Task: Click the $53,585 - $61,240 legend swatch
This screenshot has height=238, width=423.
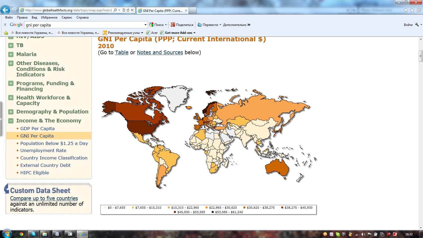Action: [x=213, y=212]
